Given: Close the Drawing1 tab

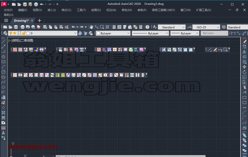Looking at the screenshot, I should point(32,20).
